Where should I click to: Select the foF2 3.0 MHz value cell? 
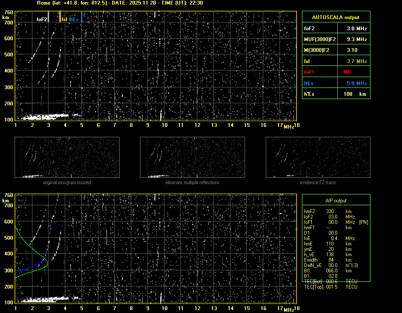tap(357, 29)
